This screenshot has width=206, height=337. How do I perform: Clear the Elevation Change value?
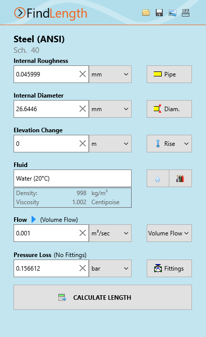click(82, 143)
